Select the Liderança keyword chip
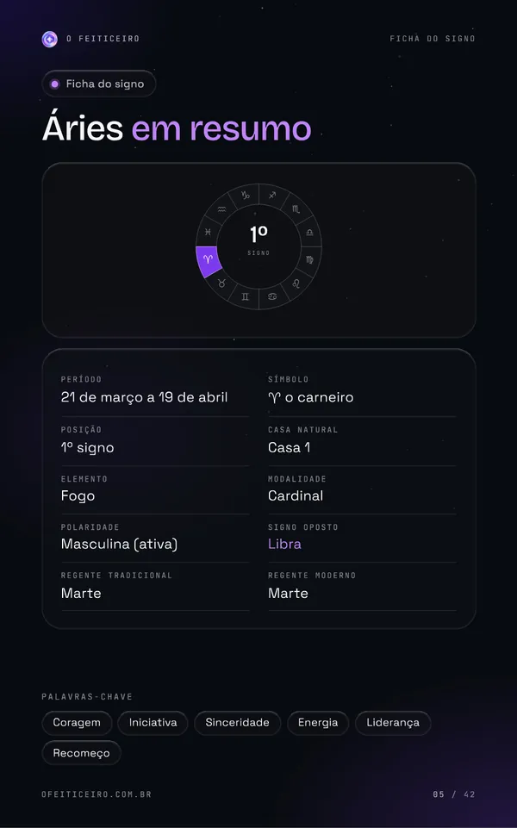This screenshot has width=517, height=828. [393, 722]
